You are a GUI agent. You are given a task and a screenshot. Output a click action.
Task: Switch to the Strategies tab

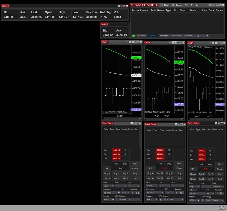(164, 36)
